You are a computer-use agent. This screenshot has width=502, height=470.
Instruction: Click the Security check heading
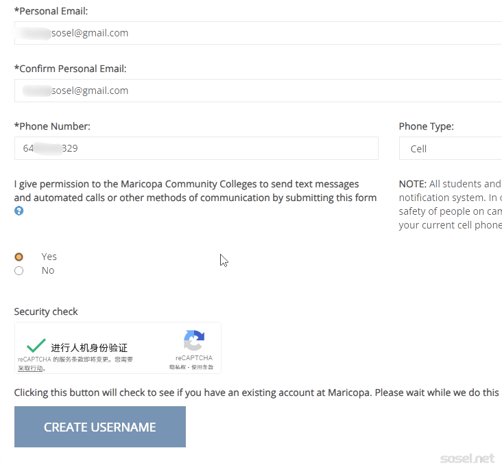[x=46, y=312]
